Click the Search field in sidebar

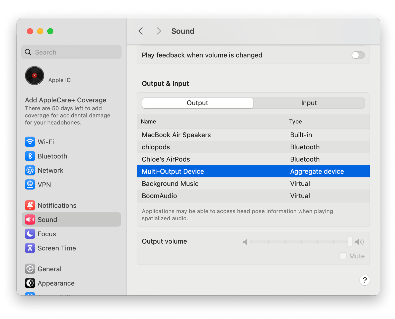pos(71,52)
